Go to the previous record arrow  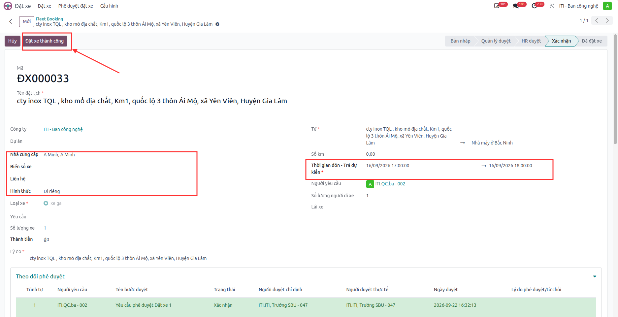click(x=597, y=20)
